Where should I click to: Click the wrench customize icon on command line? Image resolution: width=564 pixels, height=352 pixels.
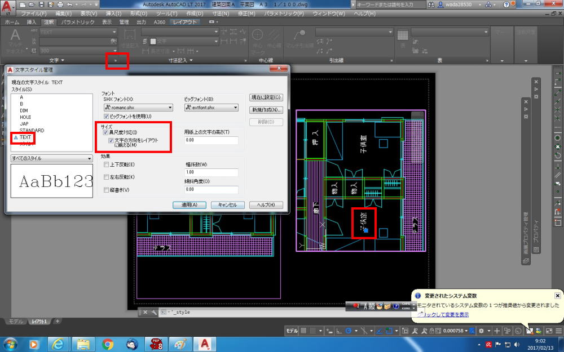(x=154, y=312)
